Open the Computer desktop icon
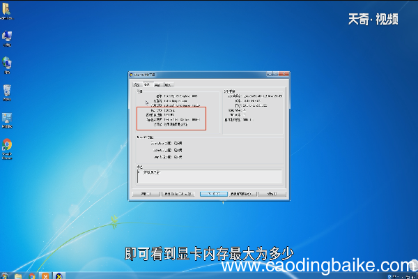The width and height of the screenshot is (418, 279). (x=7, y=39)
